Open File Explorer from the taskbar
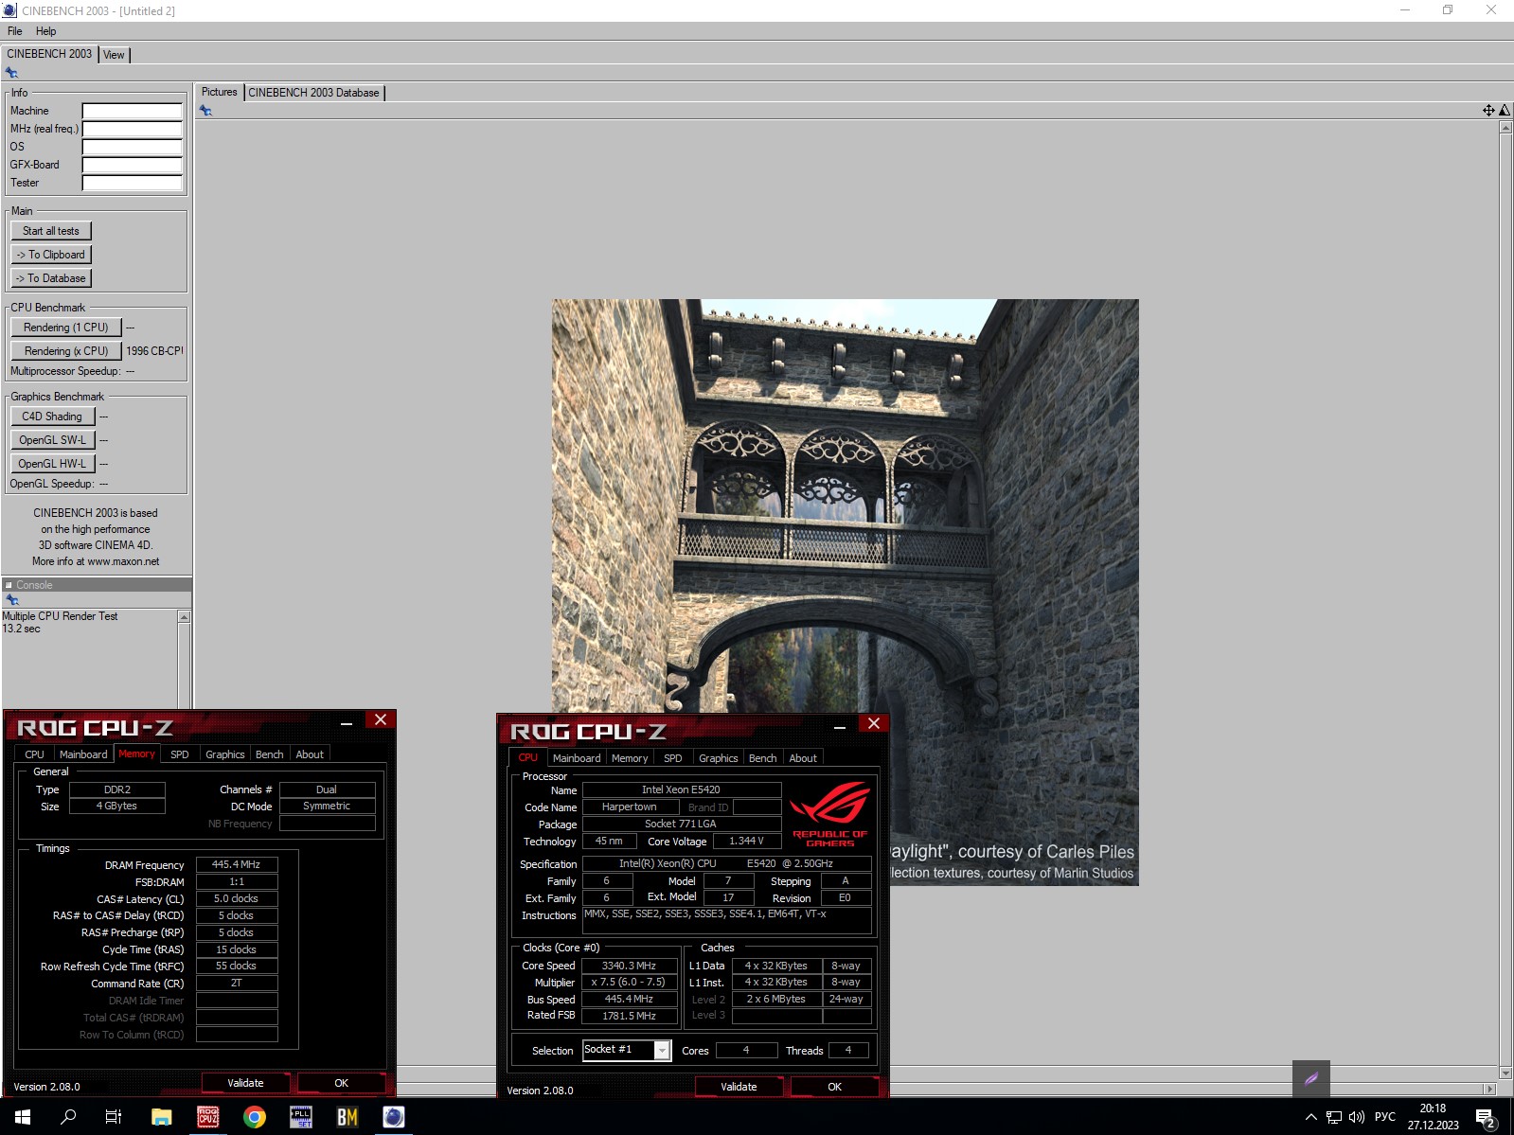 [x=161, y=1117]
